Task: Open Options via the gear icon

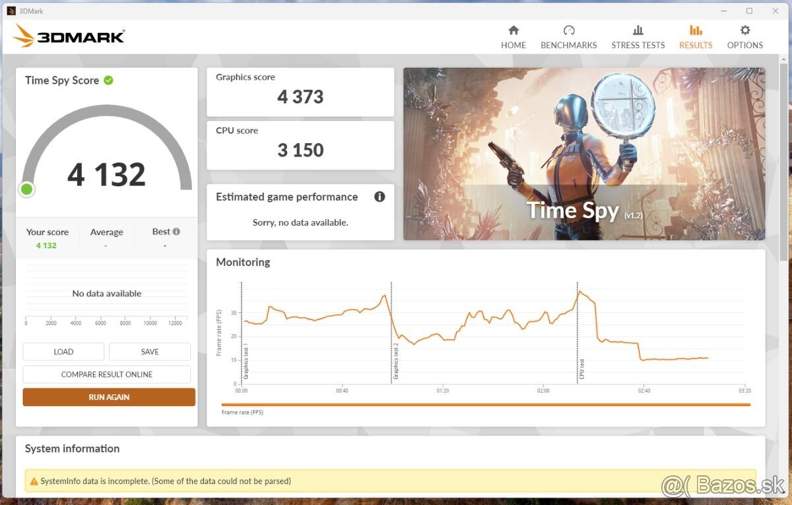Action: [745, 30]
